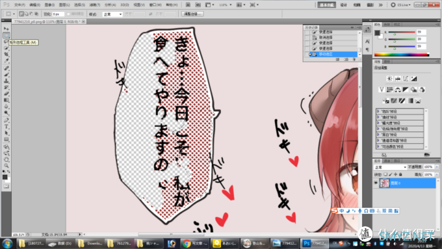Viewport: 442px width, 249px height.
Task: Add a Brightness/Contrast adjustment
Action: (389, 79)
